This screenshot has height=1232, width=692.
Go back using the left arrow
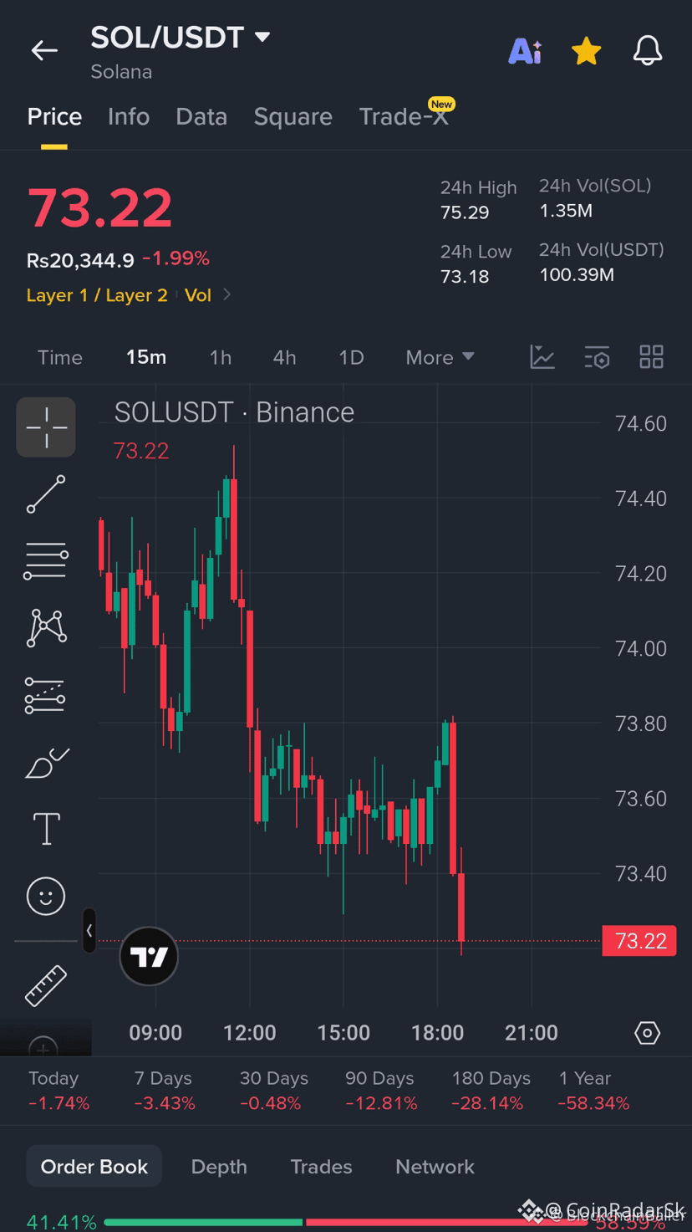tap(44, 51)
